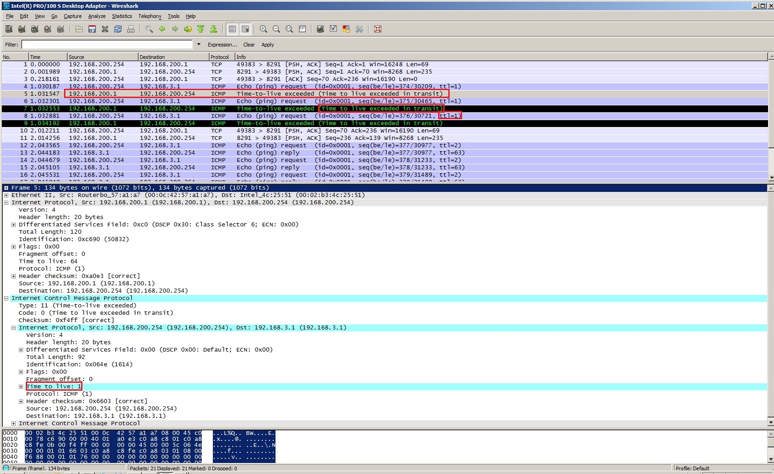Save this capture file

pos(92,29)
